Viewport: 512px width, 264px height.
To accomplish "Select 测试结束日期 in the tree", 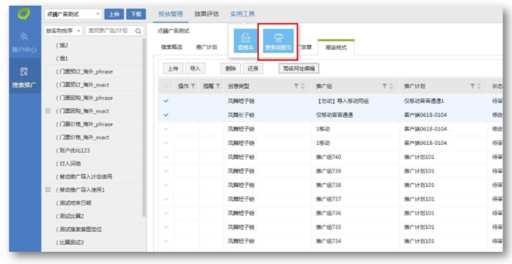I will tap(73, 203).
